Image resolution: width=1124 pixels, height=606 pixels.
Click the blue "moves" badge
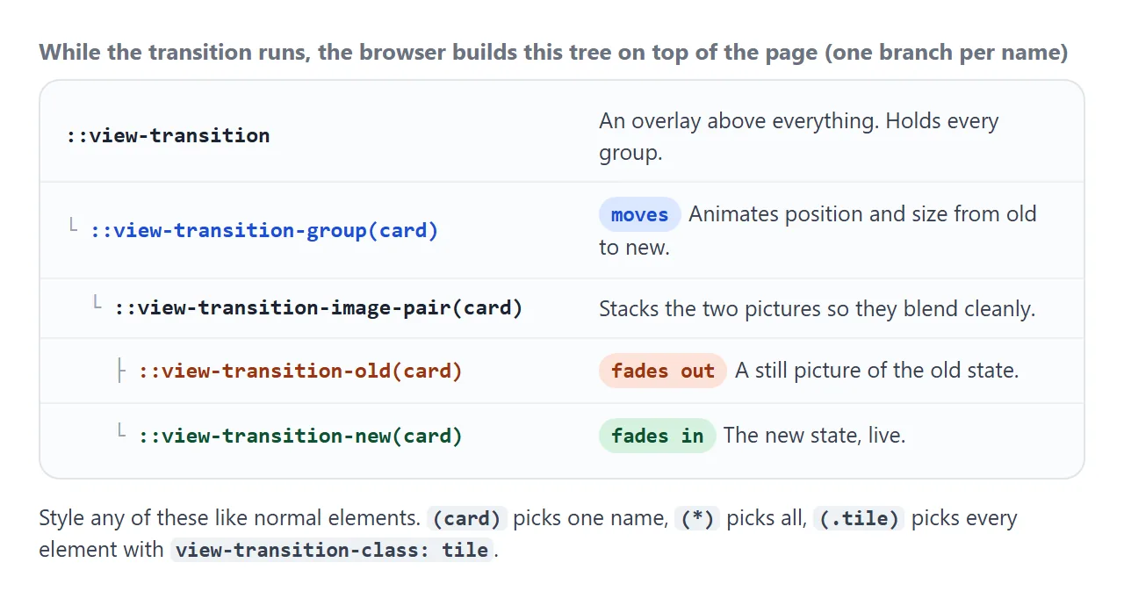(x=640, y=214)
